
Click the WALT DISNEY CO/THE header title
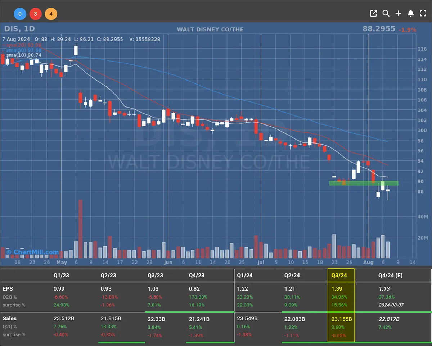click(x=210, y=29)
